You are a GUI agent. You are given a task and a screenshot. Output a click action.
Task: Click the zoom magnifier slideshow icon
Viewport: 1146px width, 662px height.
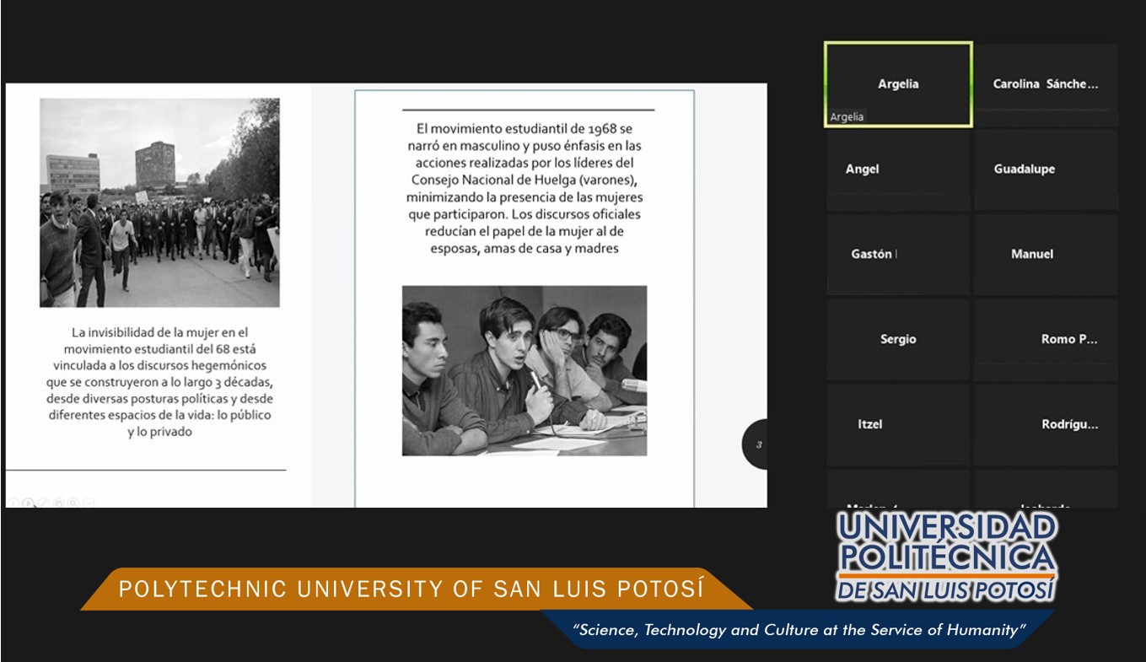click(73, 503)
